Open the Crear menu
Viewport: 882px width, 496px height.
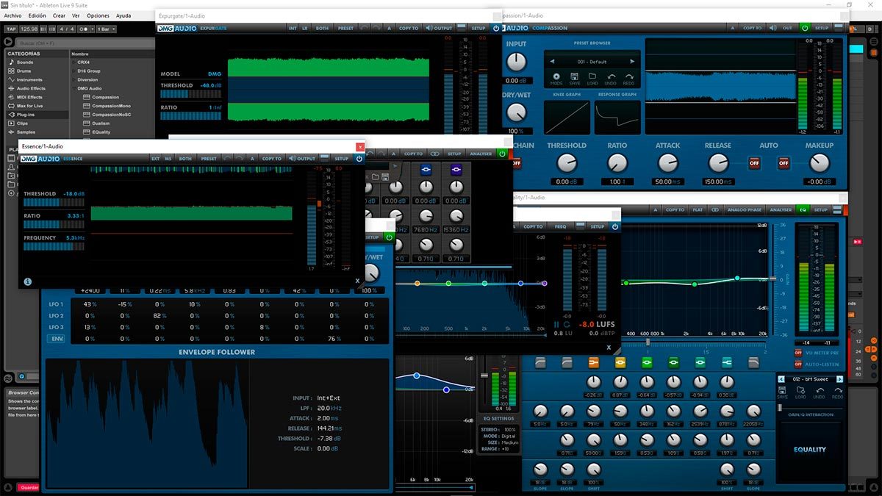pyautogui.click(x=59, y=15)
